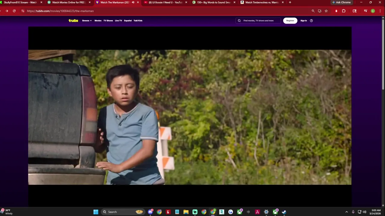Click the page vertical scrollbar
Screen dimensions: 385x216
[x=383, y=54]
